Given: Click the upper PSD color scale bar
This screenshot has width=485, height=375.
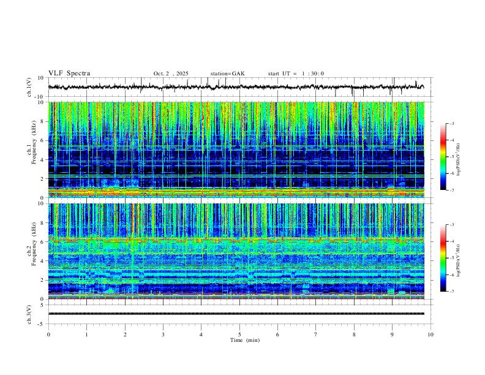Looking at the screenshot, I should (x=443, y=157).
